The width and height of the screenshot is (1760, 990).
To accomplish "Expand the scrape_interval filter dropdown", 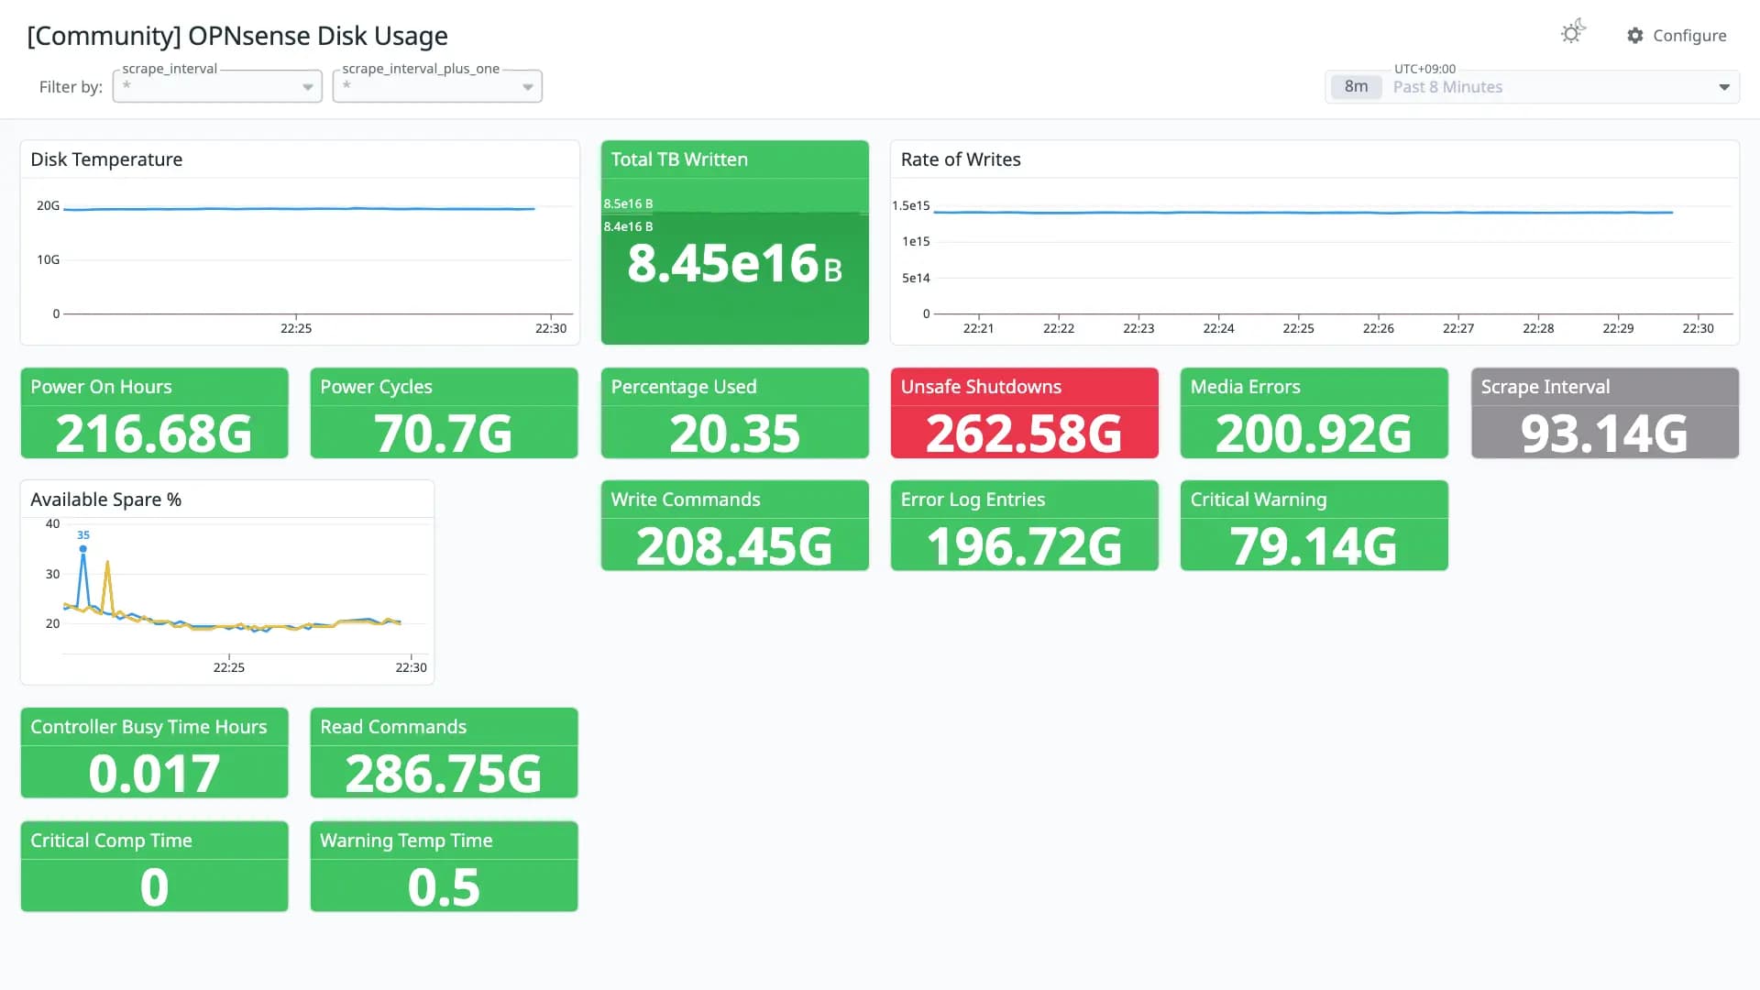I will click(x=217, y=86).
